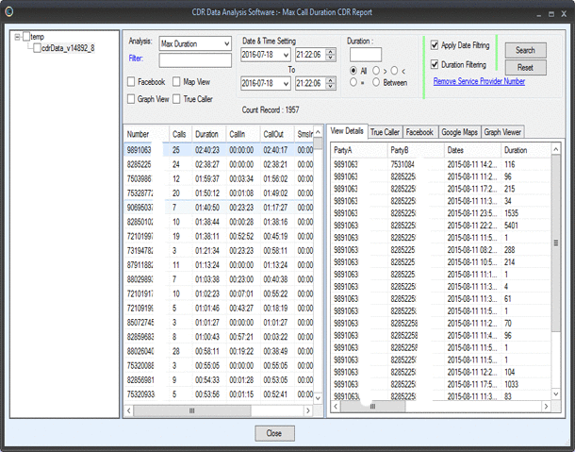Select the equals duration radio button

(353, 83)
